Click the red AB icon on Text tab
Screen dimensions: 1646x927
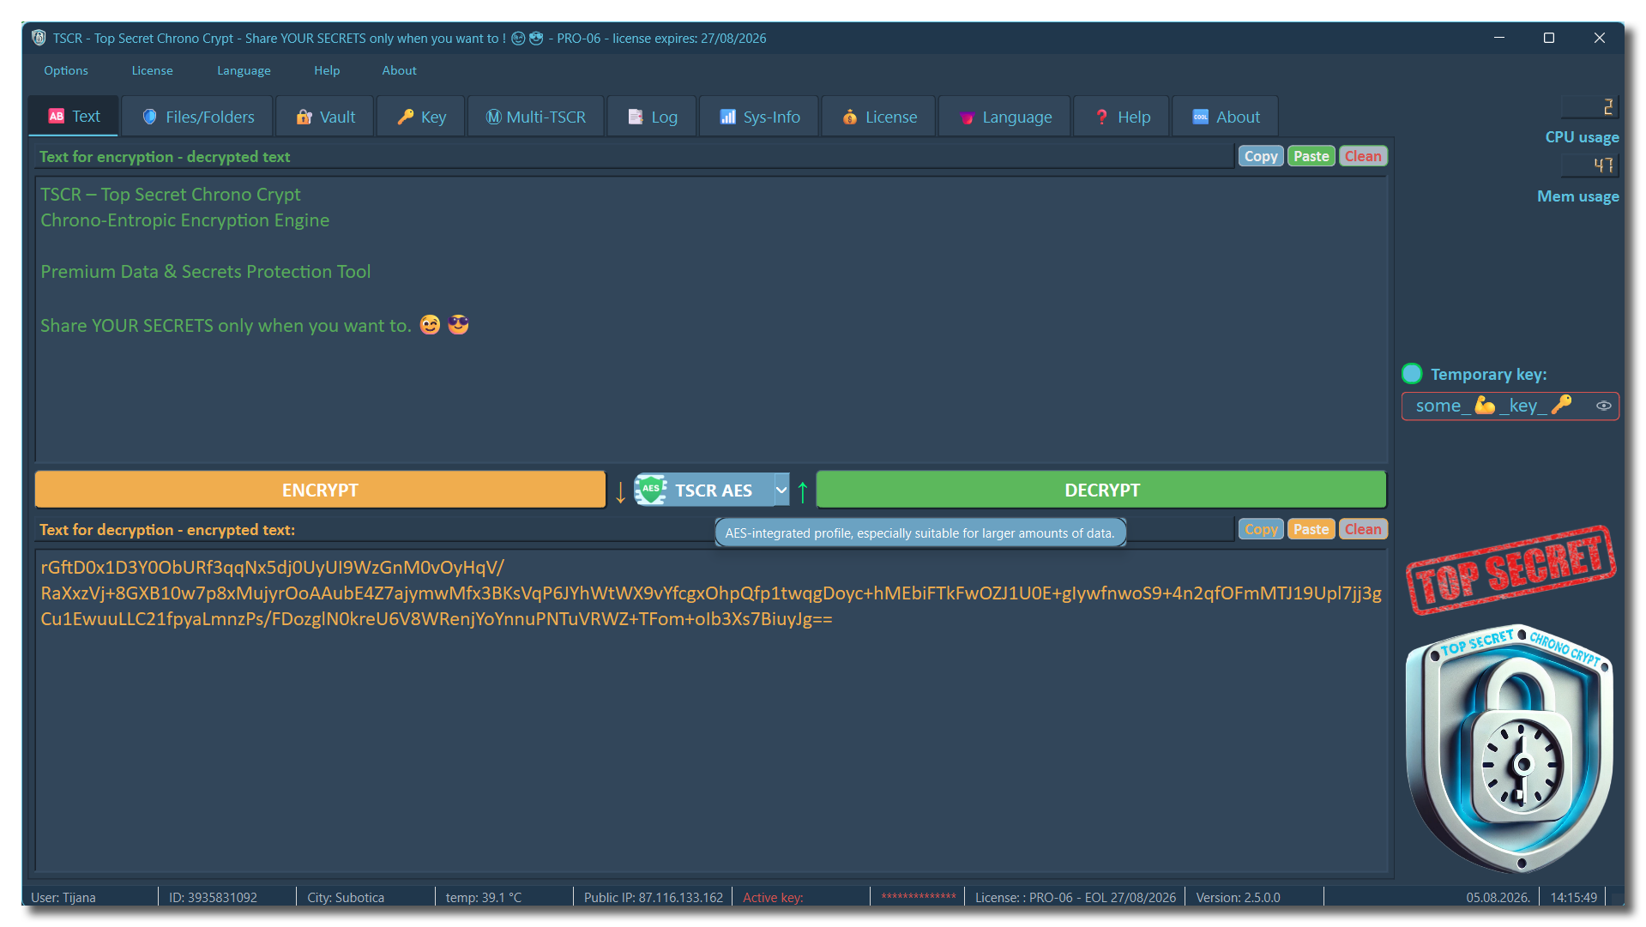point(57,116)
